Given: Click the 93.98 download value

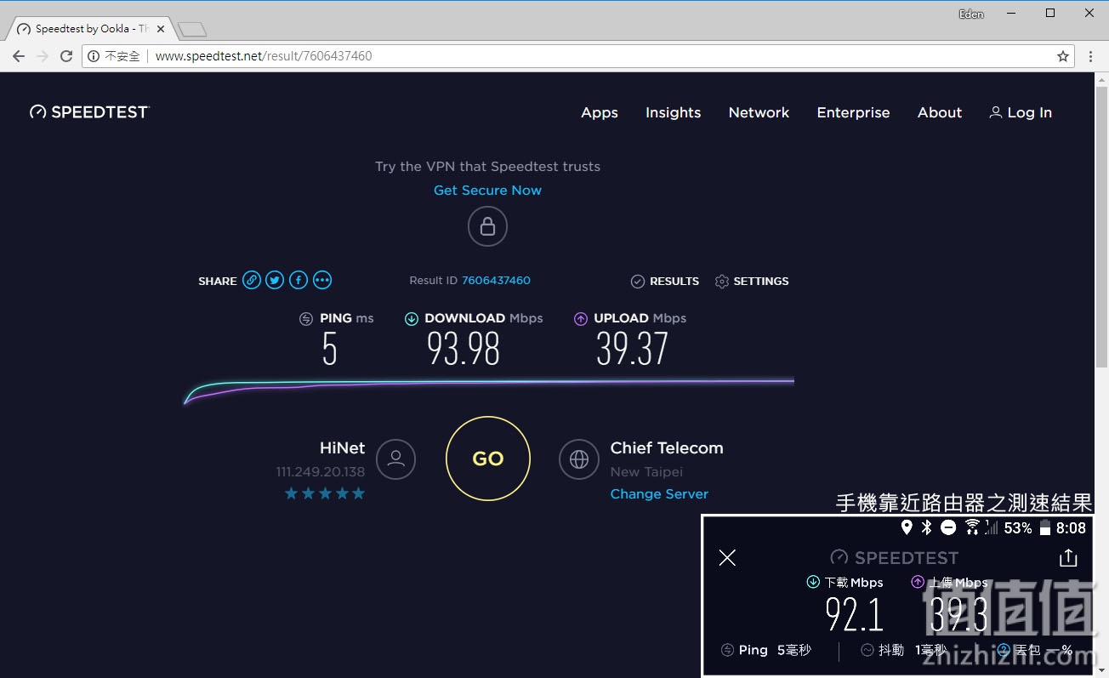Looking at the screenshot, I should click(464, 349).
